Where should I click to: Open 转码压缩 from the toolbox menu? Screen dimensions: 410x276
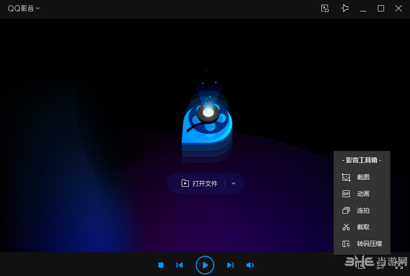pyautogui.click(x=362, y=244)
